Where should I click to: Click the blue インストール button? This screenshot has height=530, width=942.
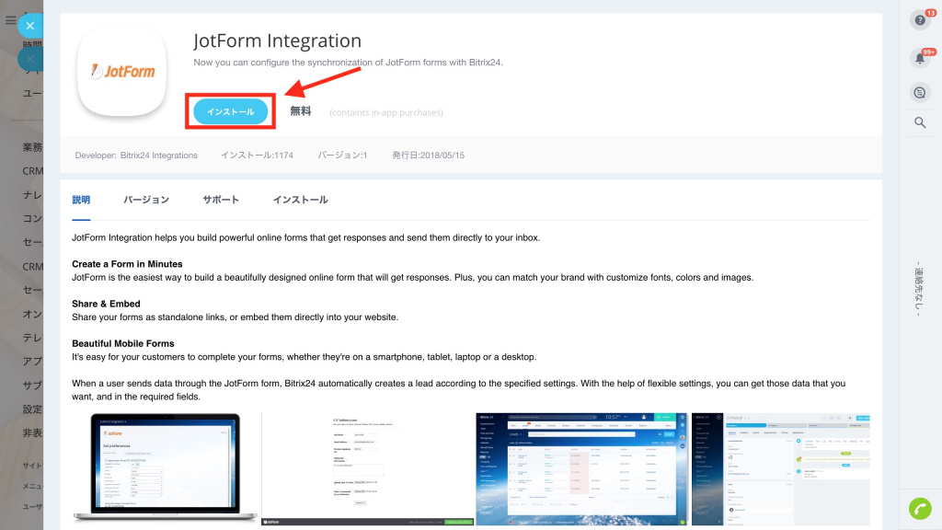click(230, 111)
